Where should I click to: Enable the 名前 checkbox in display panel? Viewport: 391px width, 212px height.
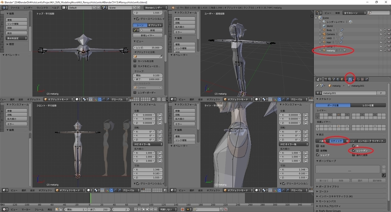(x=317, y=146)
